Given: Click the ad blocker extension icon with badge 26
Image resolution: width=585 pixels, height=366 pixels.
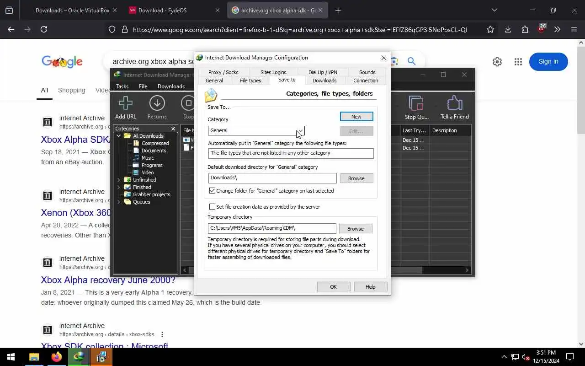Looking at the screenshot, I should [x=541, y=29].
